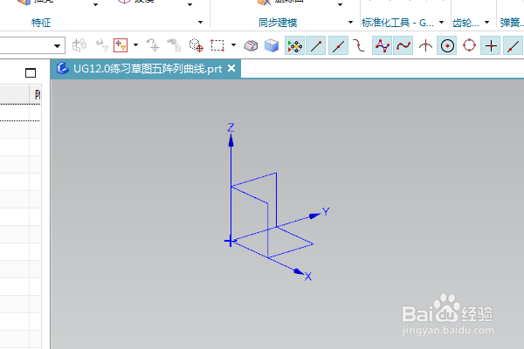Expand the selection filter options arrow
The width and height of the screenshot is (524, 349).
coord(135,45)
